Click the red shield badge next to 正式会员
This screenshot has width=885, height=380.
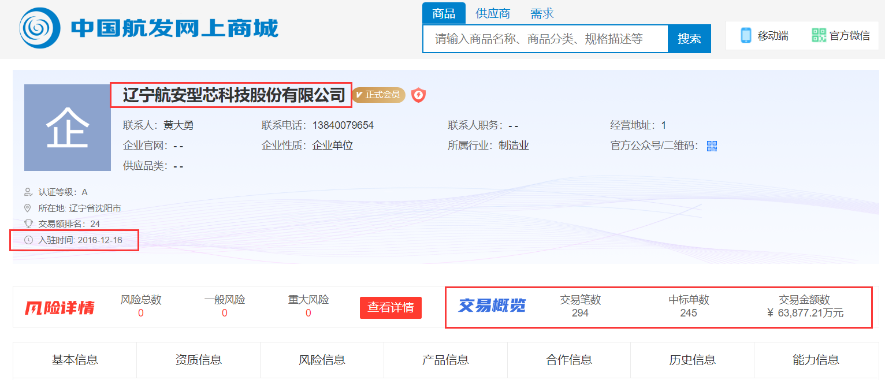coord(418,95)
